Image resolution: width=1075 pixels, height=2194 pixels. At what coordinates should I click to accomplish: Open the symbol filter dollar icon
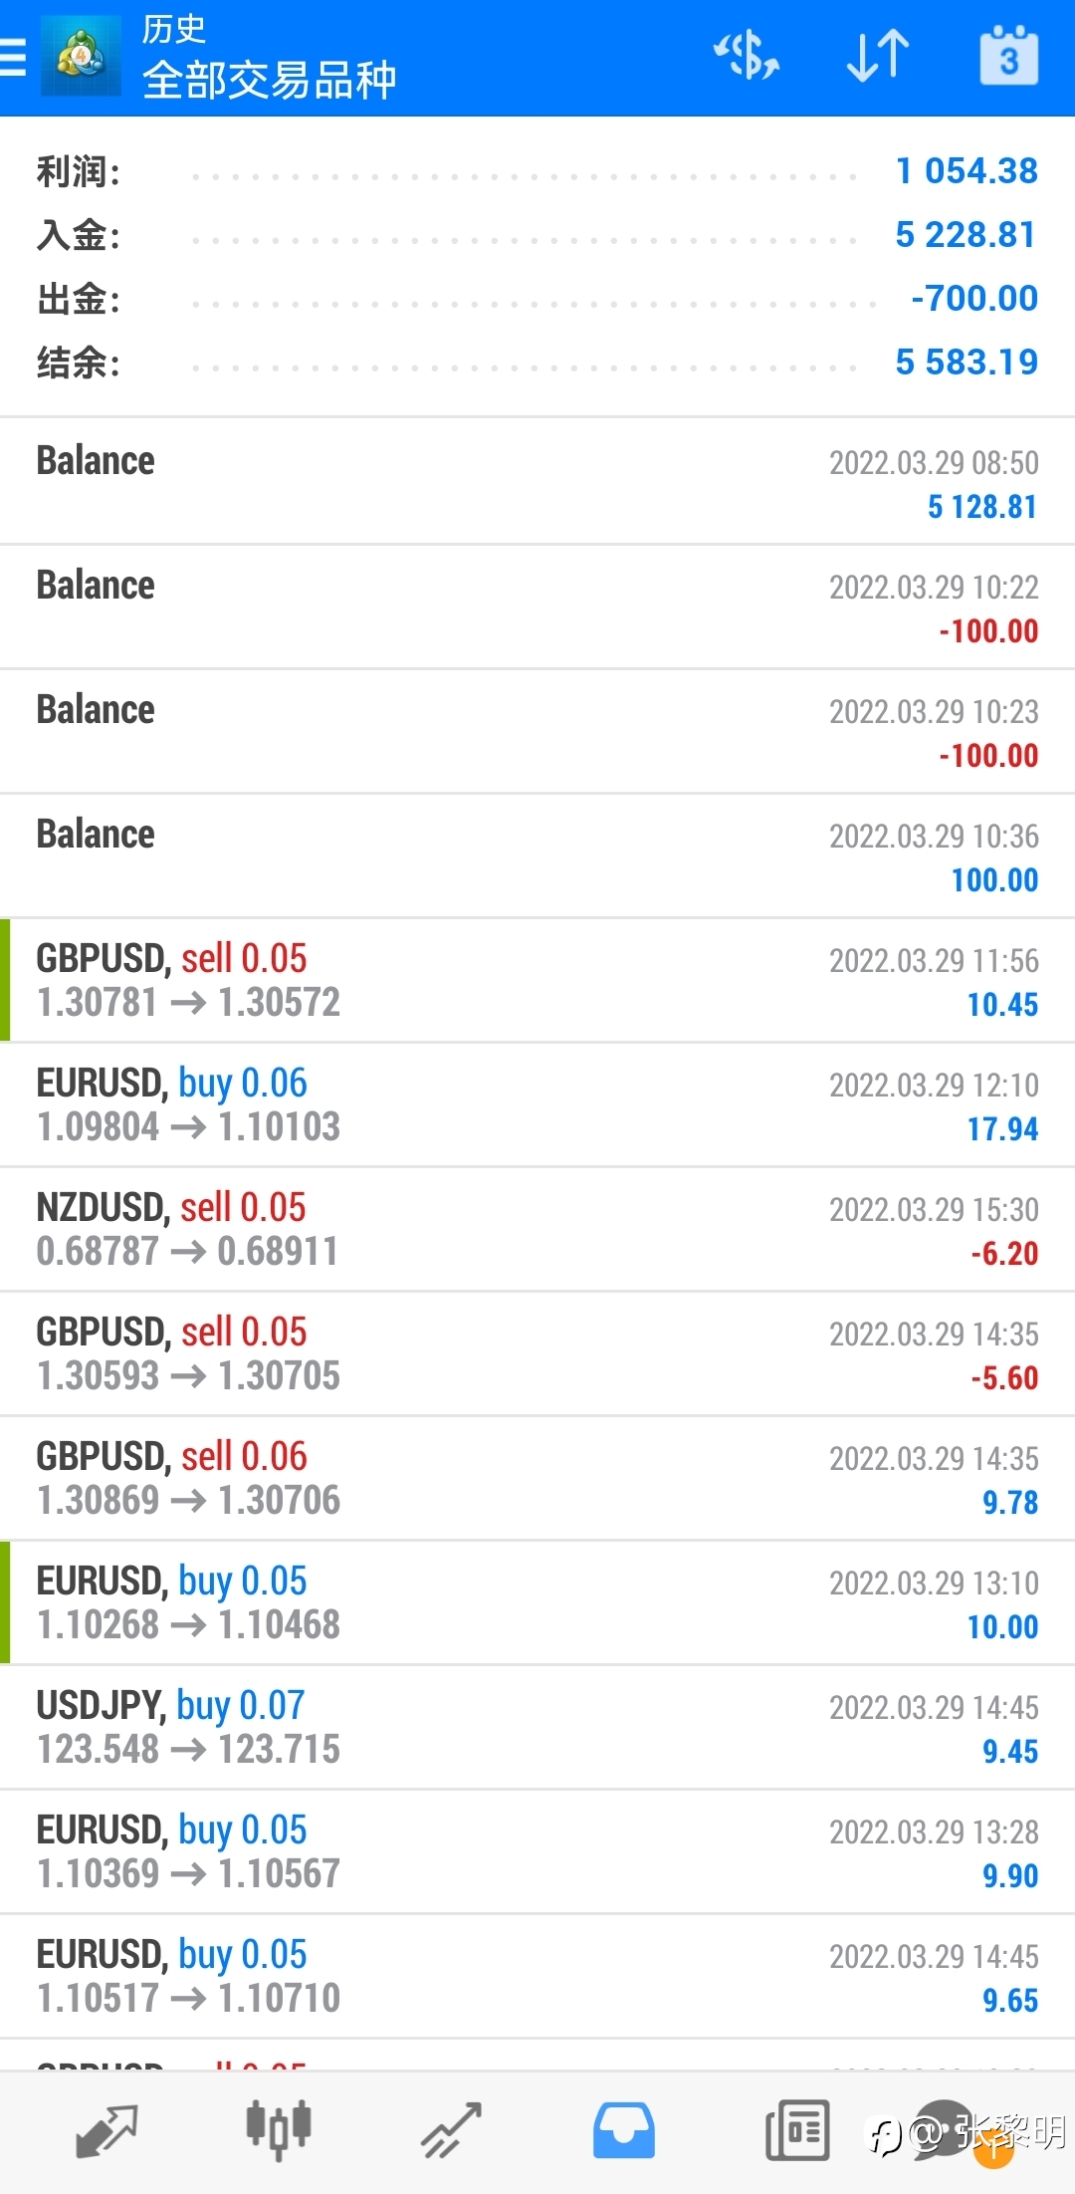pyautogui.click(x=747, y=56)
